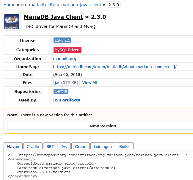Open the MySQL Drivers category badge

click(x=68, y=50)
